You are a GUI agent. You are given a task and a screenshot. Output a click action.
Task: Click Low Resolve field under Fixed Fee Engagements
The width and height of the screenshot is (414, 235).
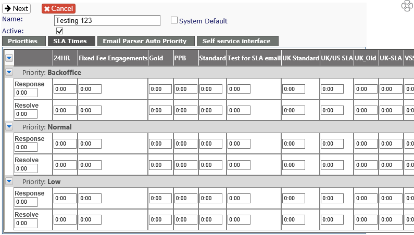point(90,219)
